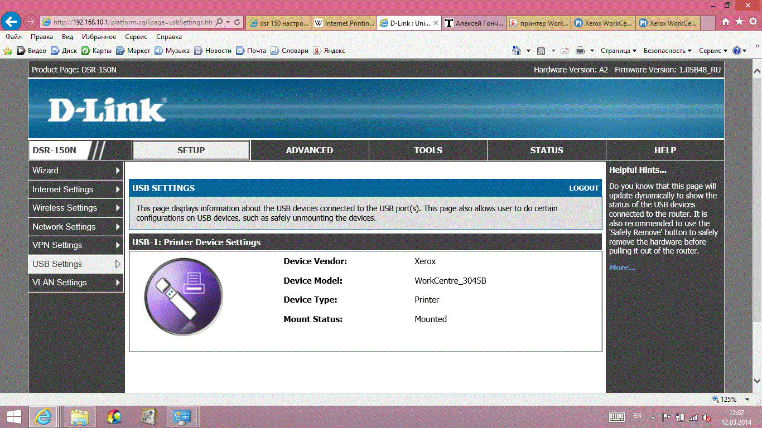The width and height of the screenshot is (762, 428).
Task: Open the search magnifier in address bar
Action: (219, 22)
